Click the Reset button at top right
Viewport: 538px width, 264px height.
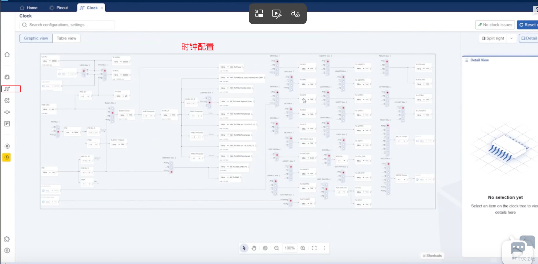click(x=528, y=25)
